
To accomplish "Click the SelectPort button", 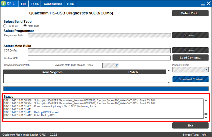I will click(x=190, y=13).
